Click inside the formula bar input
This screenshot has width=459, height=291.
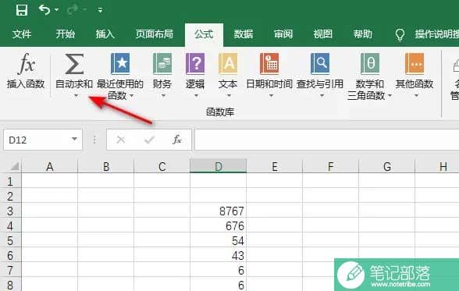(x=326, y=140)
